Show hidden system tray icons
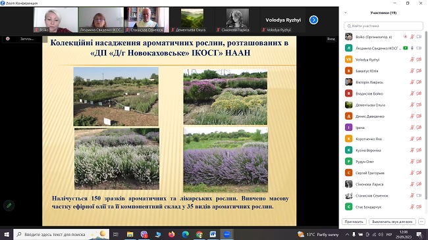 click(x=347, y=234)
